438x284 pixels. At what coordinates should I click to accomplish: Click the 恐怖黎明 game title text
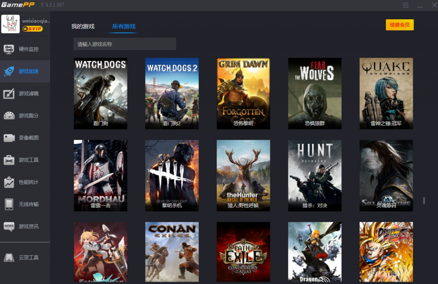(x=243, y=124)
